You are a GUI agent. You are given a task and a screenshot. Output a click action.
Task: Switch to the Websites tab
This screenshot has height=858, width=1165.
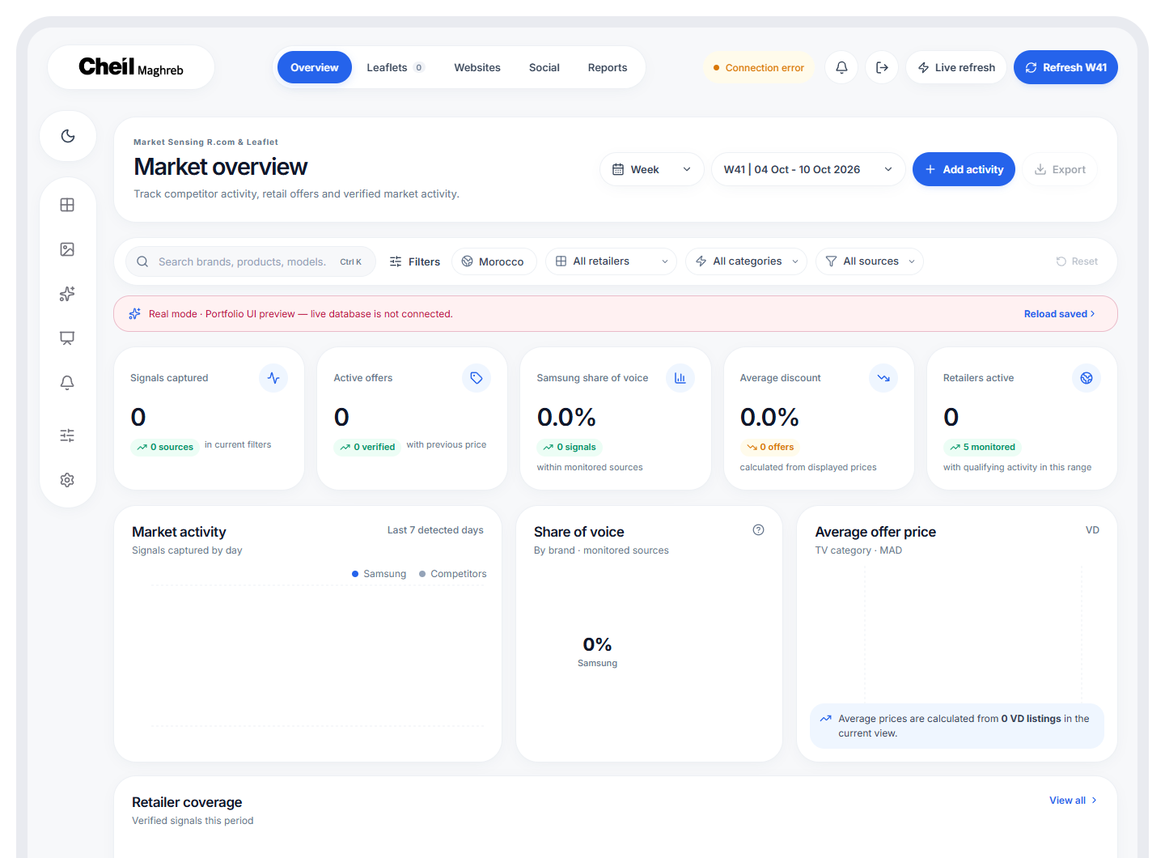coord(477,67)
